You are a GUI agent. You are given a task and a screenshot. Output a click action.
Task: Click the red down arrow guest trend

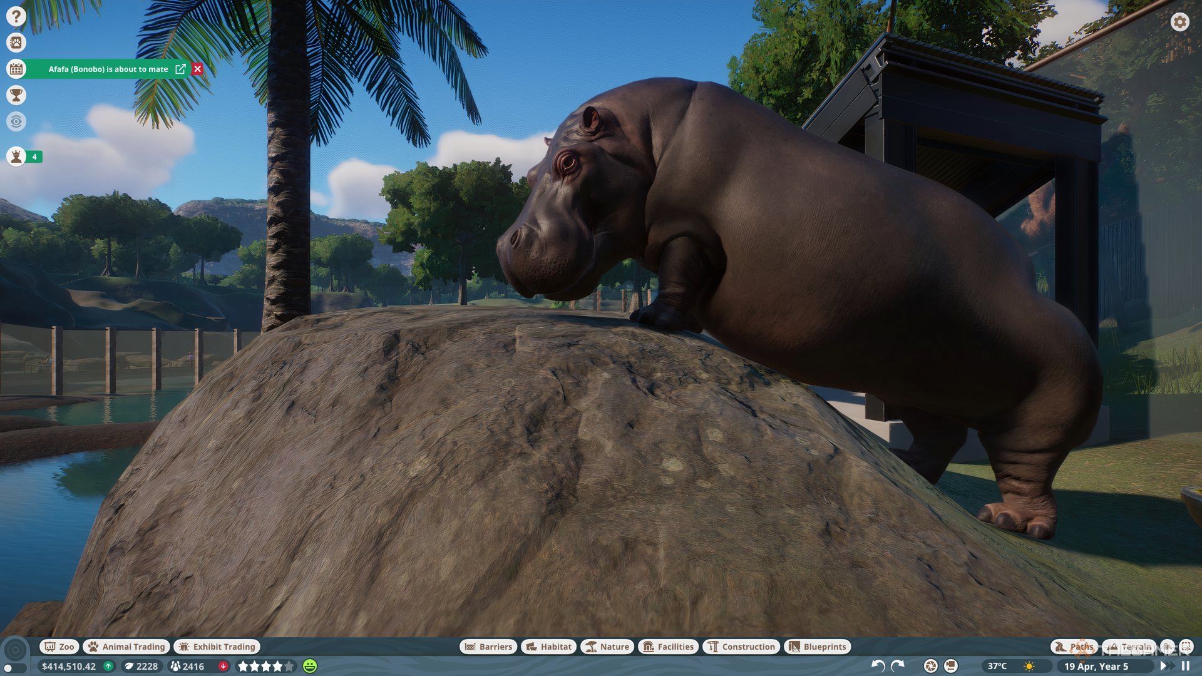(x=223, y=666)
